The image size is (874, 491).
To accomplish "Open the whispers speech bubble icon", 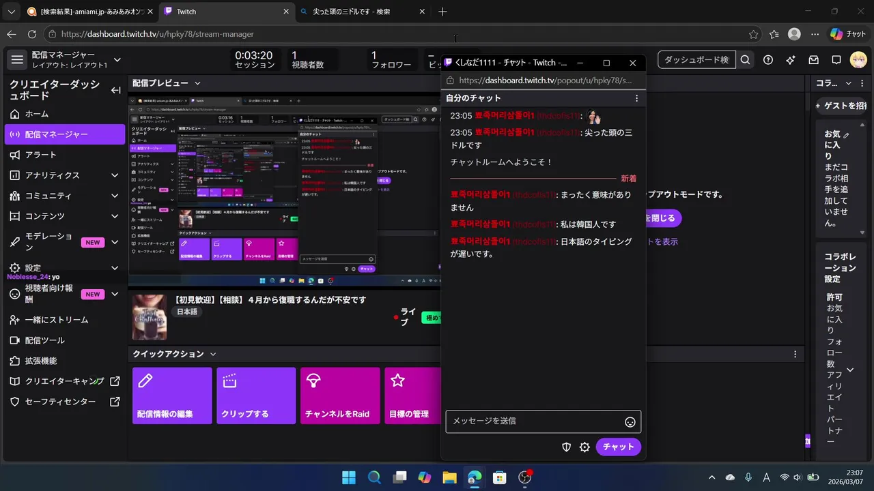I will [836, 60].
